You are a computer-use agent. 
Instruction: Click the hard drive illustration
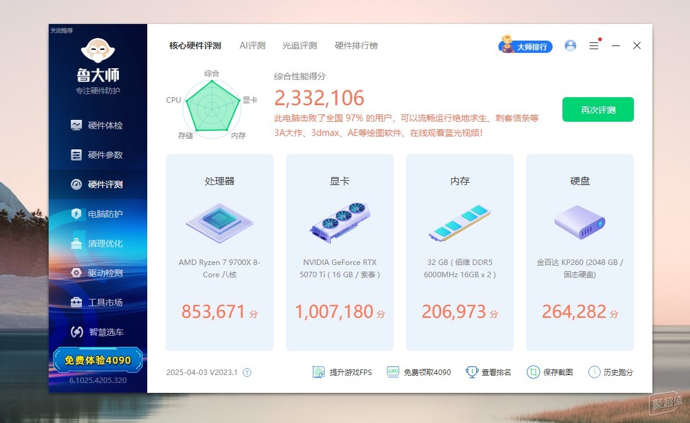click(580, 223)
